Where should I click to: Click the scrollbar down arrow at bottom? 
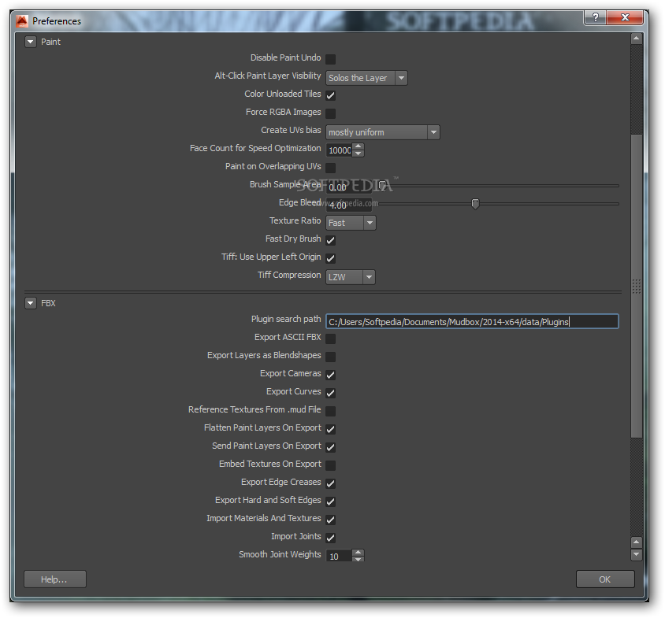point(636,554)
